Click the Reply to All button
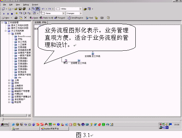 pyautogui.click(x=46, y=18)
